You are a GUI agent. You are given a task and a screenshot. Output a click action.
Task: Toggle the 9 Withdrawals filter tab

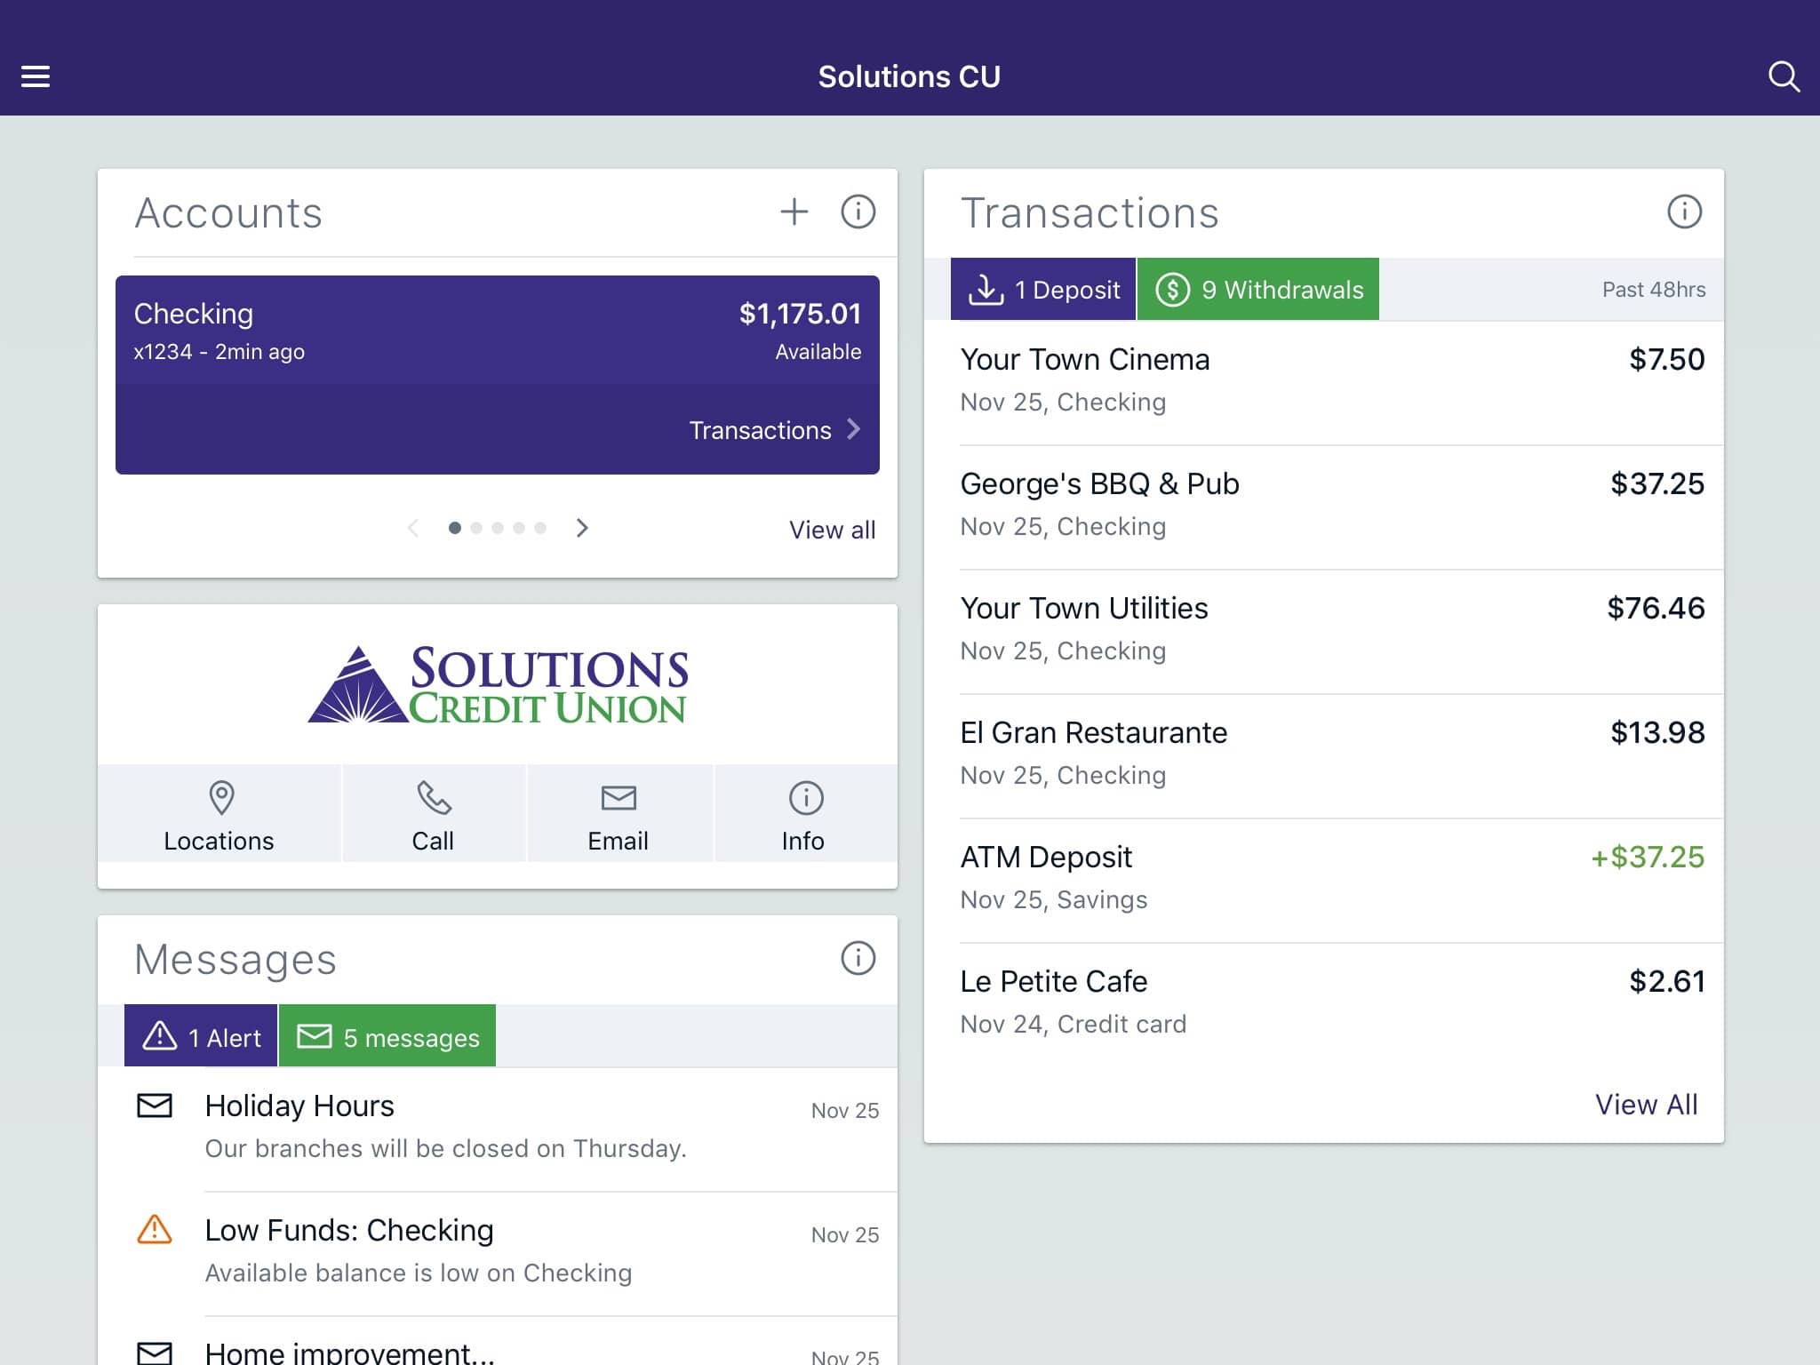point(1257,288)
